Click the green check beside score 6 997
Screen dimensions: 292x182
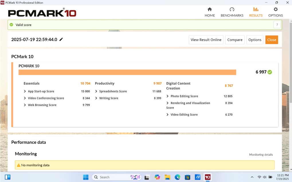tap(270, 72)
